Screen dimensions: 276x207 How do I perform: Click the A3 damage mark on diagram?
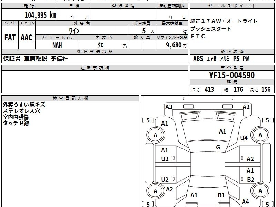(x=169, y=107)
